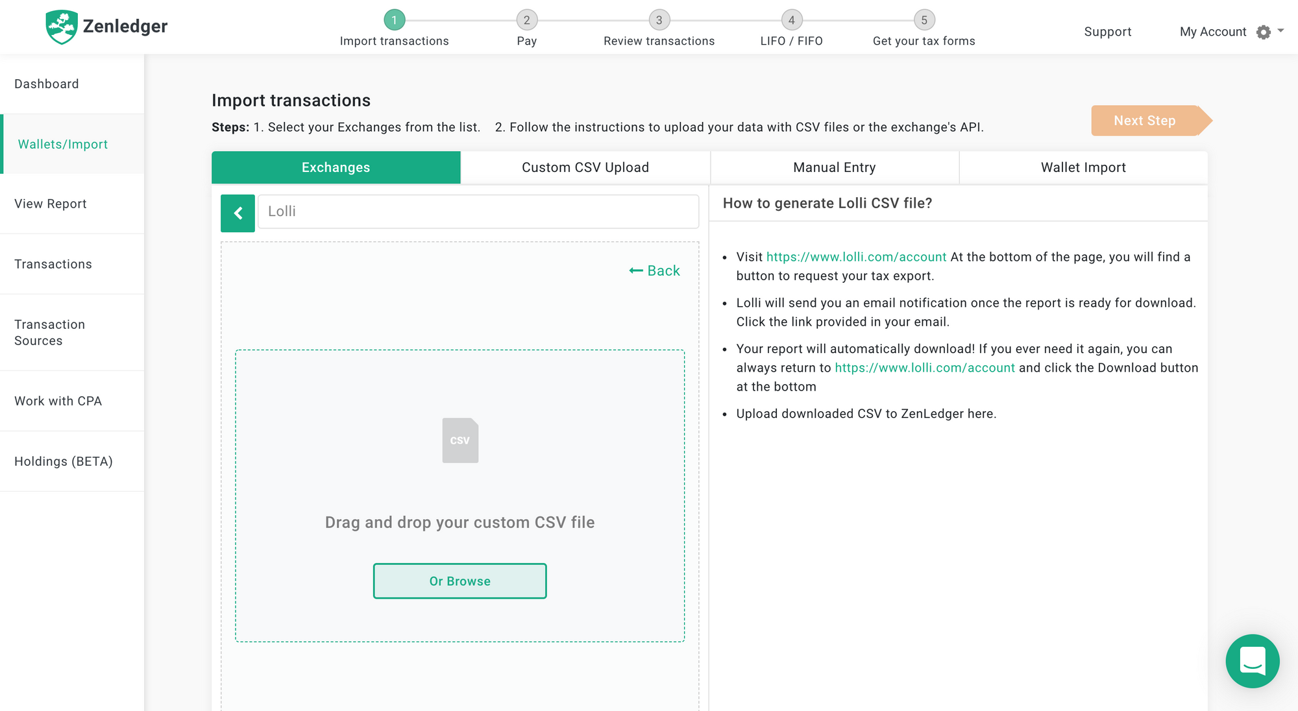Click the Back link with arrow
This screenshot has width=1298, height=711.
point(654,271)
